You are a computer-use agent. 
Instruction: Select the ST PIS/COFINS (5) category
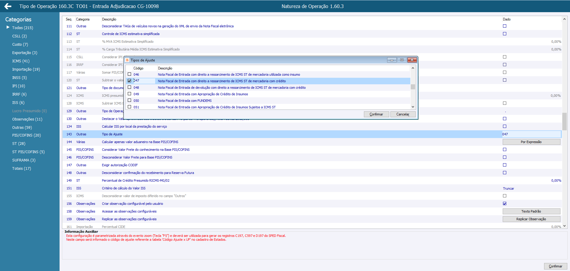(28, 152)
